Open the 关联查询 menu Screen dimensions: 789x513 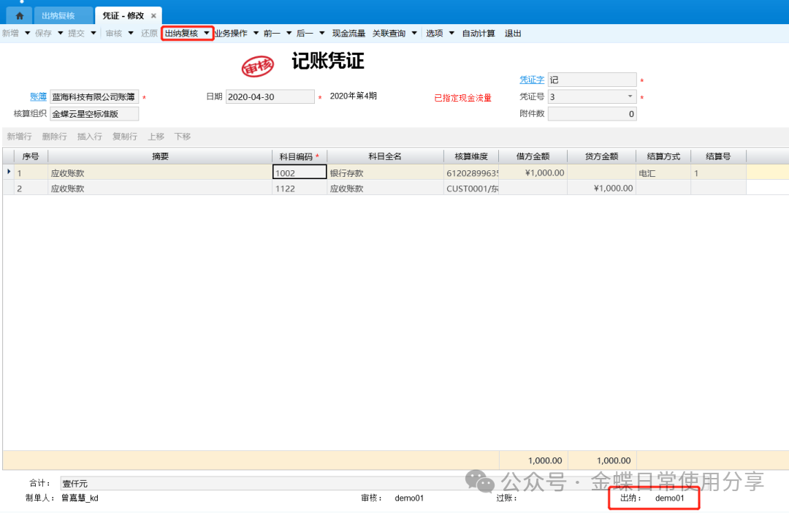click(x=389, y=34)
